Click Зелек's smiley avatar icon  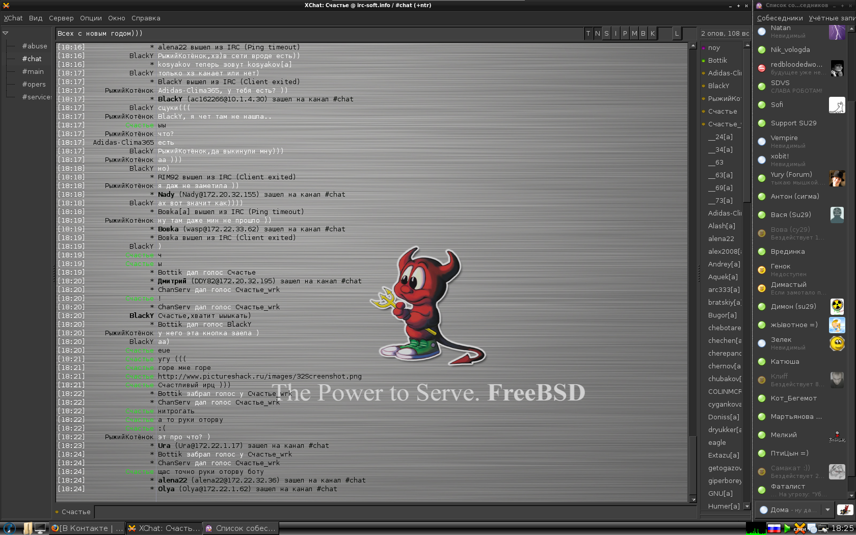837,343
